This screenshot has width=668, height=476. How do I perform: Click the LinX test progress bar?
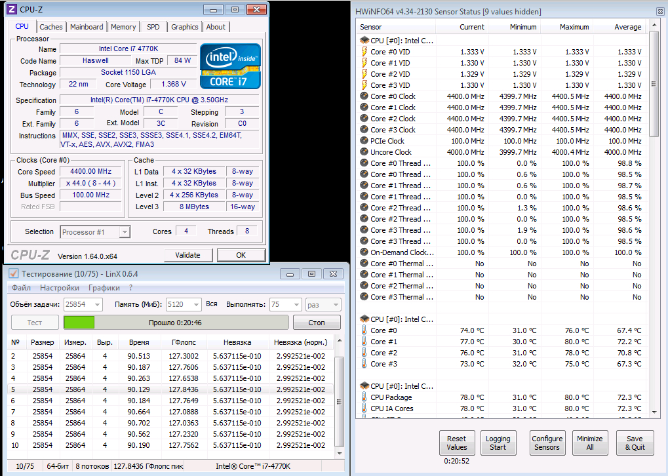pyautogui.click(x=176, y=323)
